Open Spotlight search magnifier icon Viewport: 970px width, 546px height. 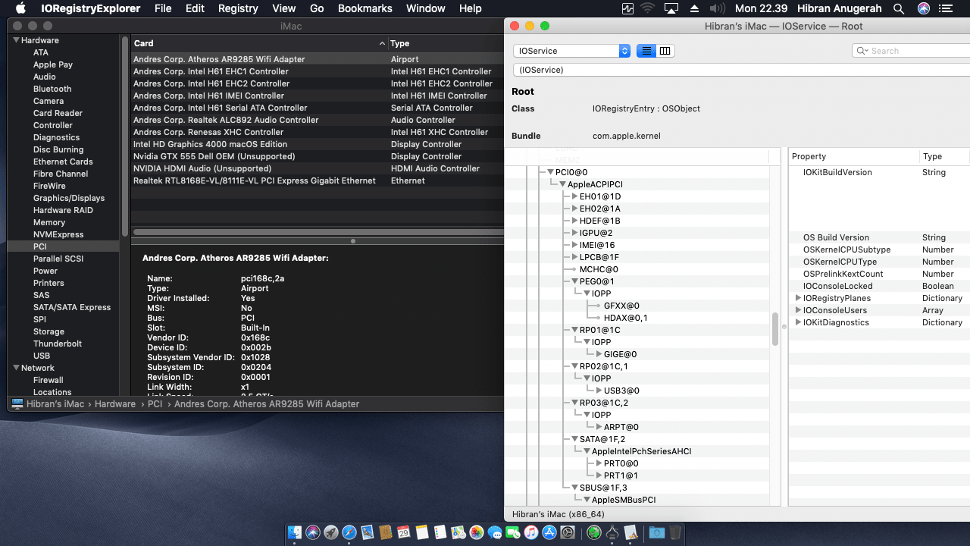tap(899, 8)
